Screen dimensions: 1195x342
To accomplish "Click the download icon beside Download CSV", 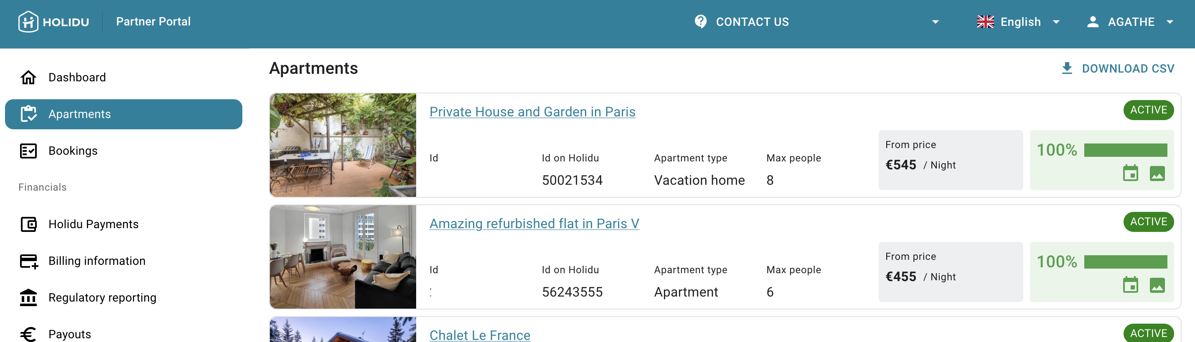I will 1067,68.
